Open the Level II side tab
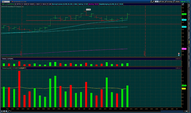 (x=189, y=57)
